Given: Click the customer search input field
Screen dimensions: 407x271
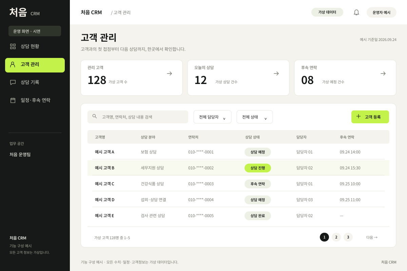Looking at the screenshot, I should [138, 117].
